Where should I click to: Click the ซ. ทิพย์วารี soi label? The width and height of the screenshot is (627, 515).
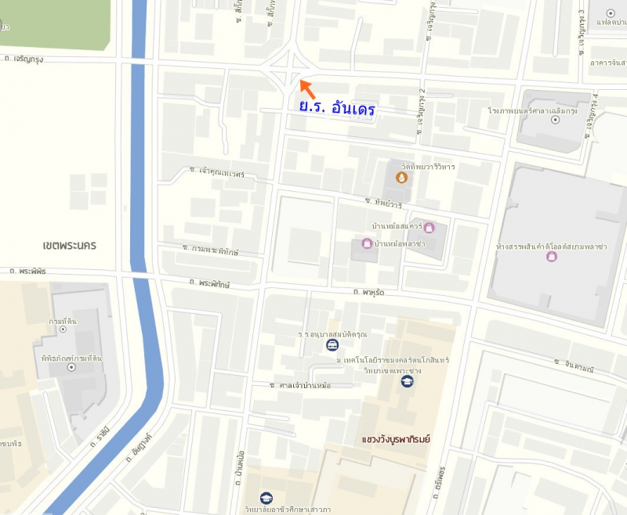pos(383,203)
